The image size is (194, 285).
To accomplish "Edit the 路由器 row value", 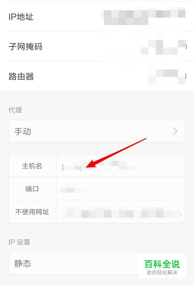I will click(167, 76).
